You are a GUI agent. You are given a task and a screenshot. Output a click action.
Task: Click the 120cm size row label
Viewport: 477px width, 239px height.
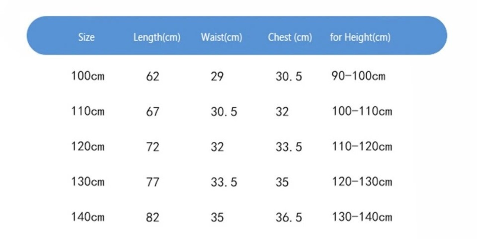[88, 146]
